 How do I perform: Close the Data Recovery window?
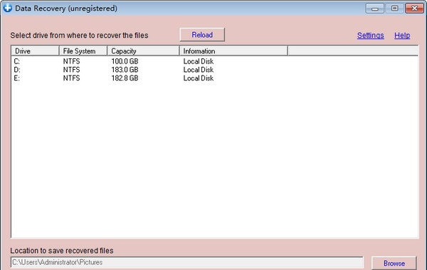point(414,9)
